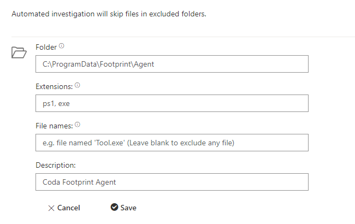Focus the Folder path input field

(x=172, y=64)
